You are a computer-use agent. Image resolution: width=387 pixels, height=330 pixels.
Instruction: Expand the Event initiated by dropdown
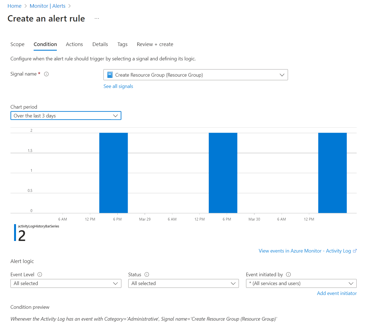click(301, 283)
